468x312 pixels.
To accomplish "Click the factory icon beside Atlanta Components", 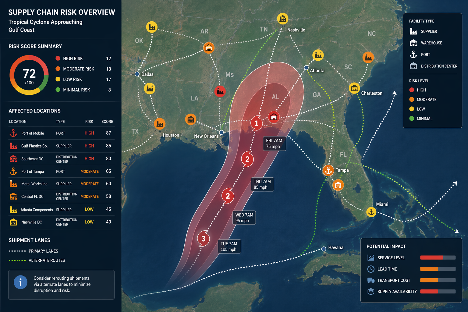I will tap(13, 210).
